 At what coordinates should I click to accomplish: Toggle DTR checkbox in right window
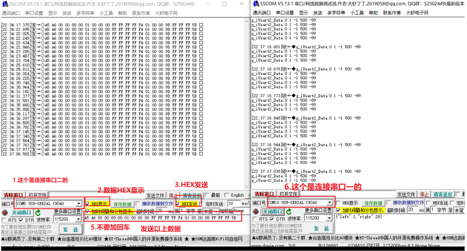272,219
